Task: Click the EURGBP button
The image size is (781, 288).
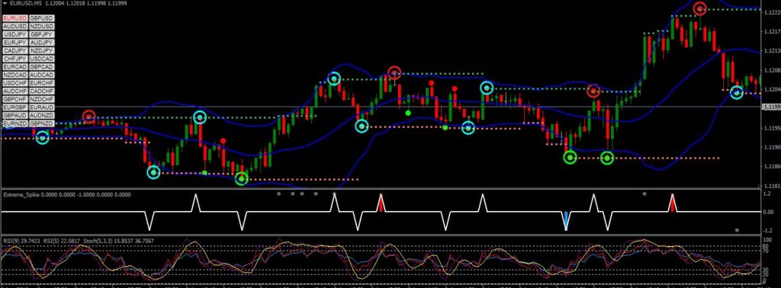Action: pos(15,107)
